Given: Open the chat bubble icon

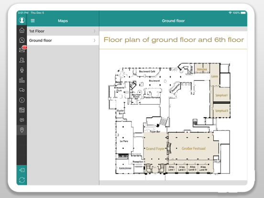Looking at the screenshot, I should 22,120.
